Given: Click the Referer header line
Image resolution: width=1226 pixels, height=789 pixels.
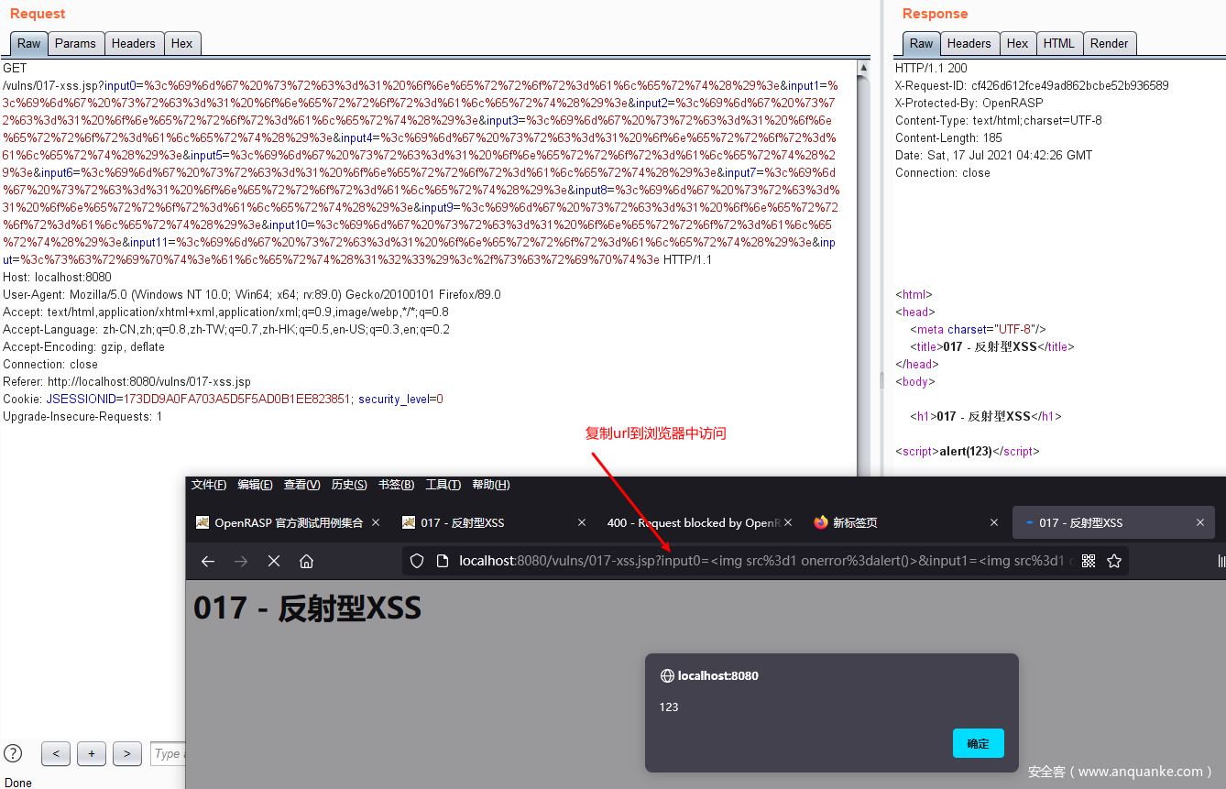Looking at the screenshot, I should [127, 382].
